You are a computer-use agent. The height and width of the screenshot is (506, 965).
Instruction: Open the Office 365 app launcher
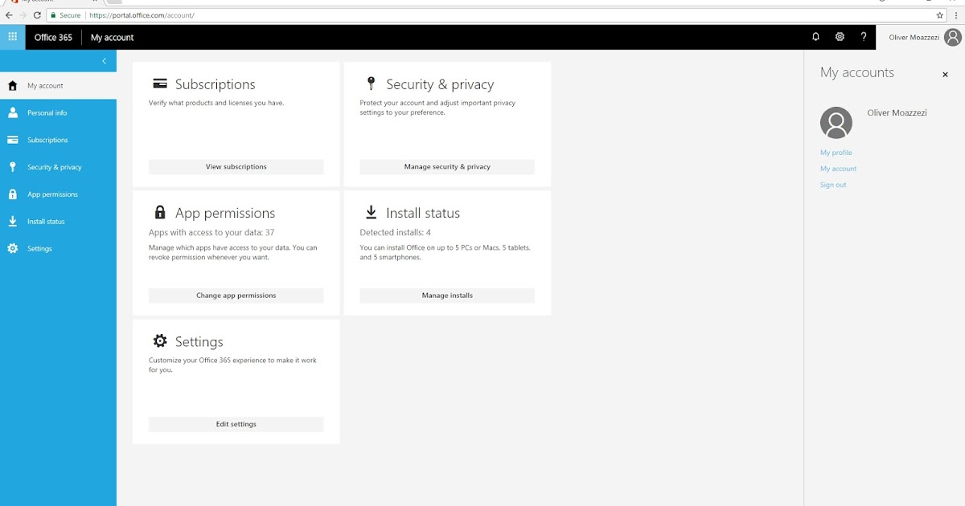[x=12, y=37]
